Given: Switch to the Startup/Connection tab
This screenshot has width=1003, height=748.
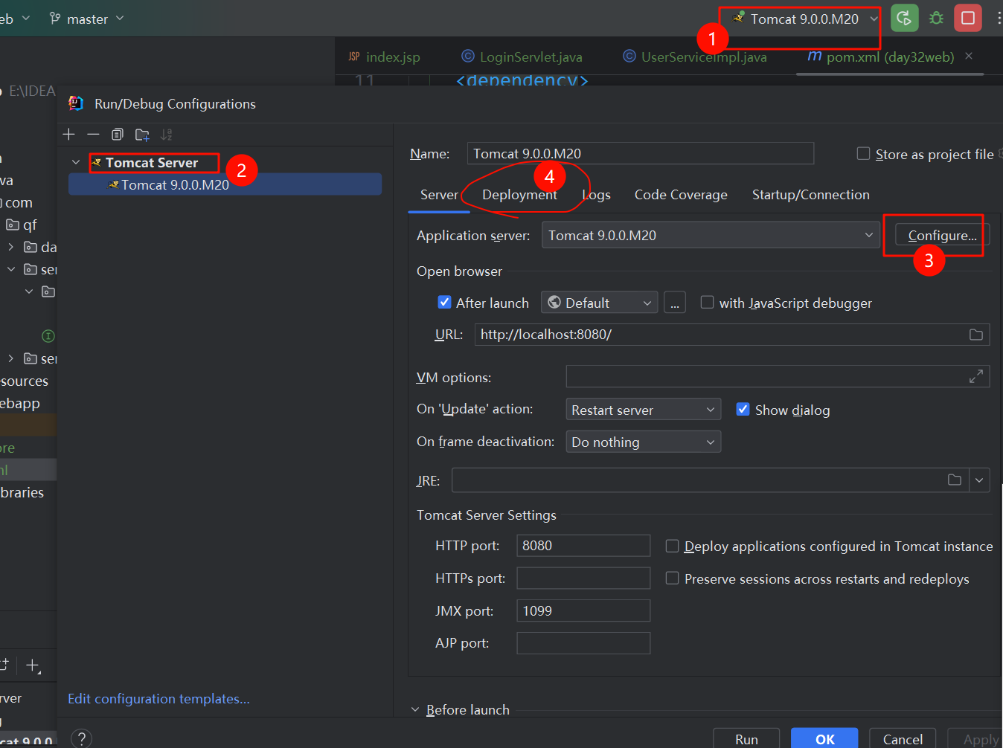Looking at the screenshot, I should pyautogui.click(x=810, y=195).
